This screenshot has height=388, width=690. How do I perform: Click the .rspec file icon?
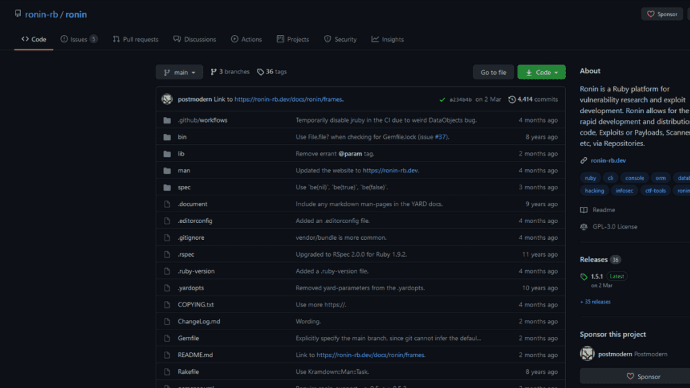pos(167,254)
